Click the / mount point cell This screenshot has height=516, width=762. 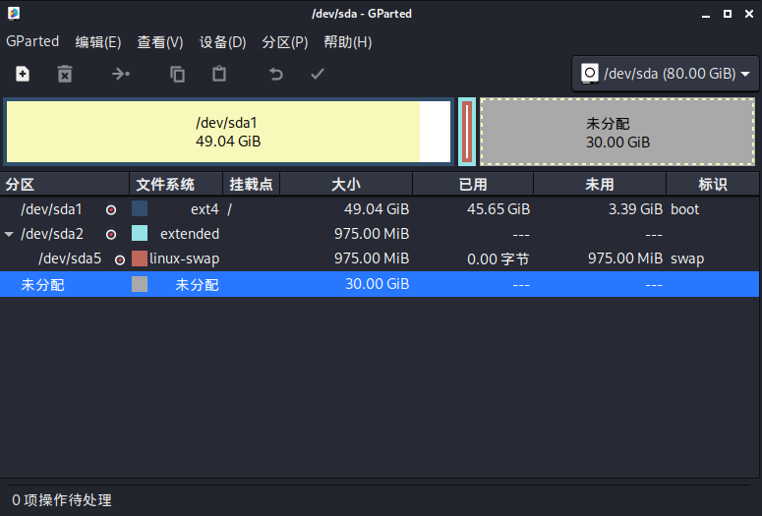(x=229, y=209)
